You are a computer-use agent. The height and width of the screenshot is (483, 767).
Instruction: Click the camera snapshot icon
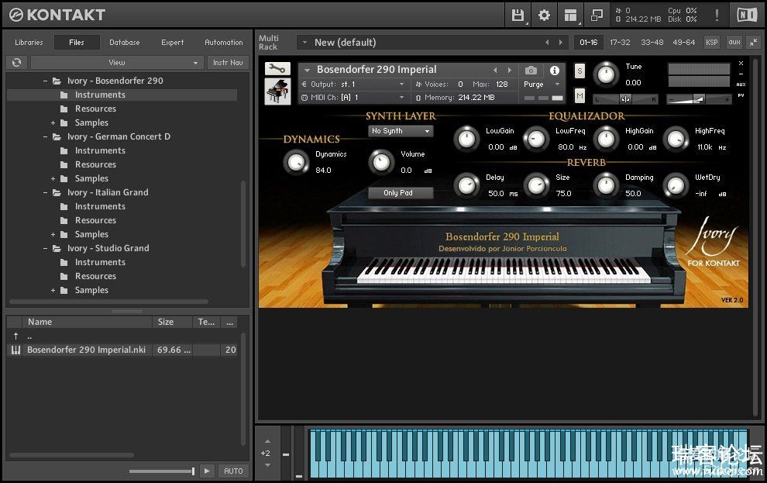pos(531,70)
